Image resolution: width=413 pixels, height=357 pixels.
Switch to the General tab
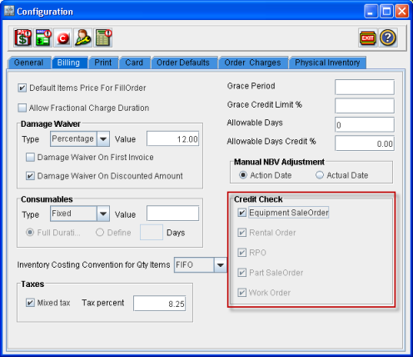point(28,63)
